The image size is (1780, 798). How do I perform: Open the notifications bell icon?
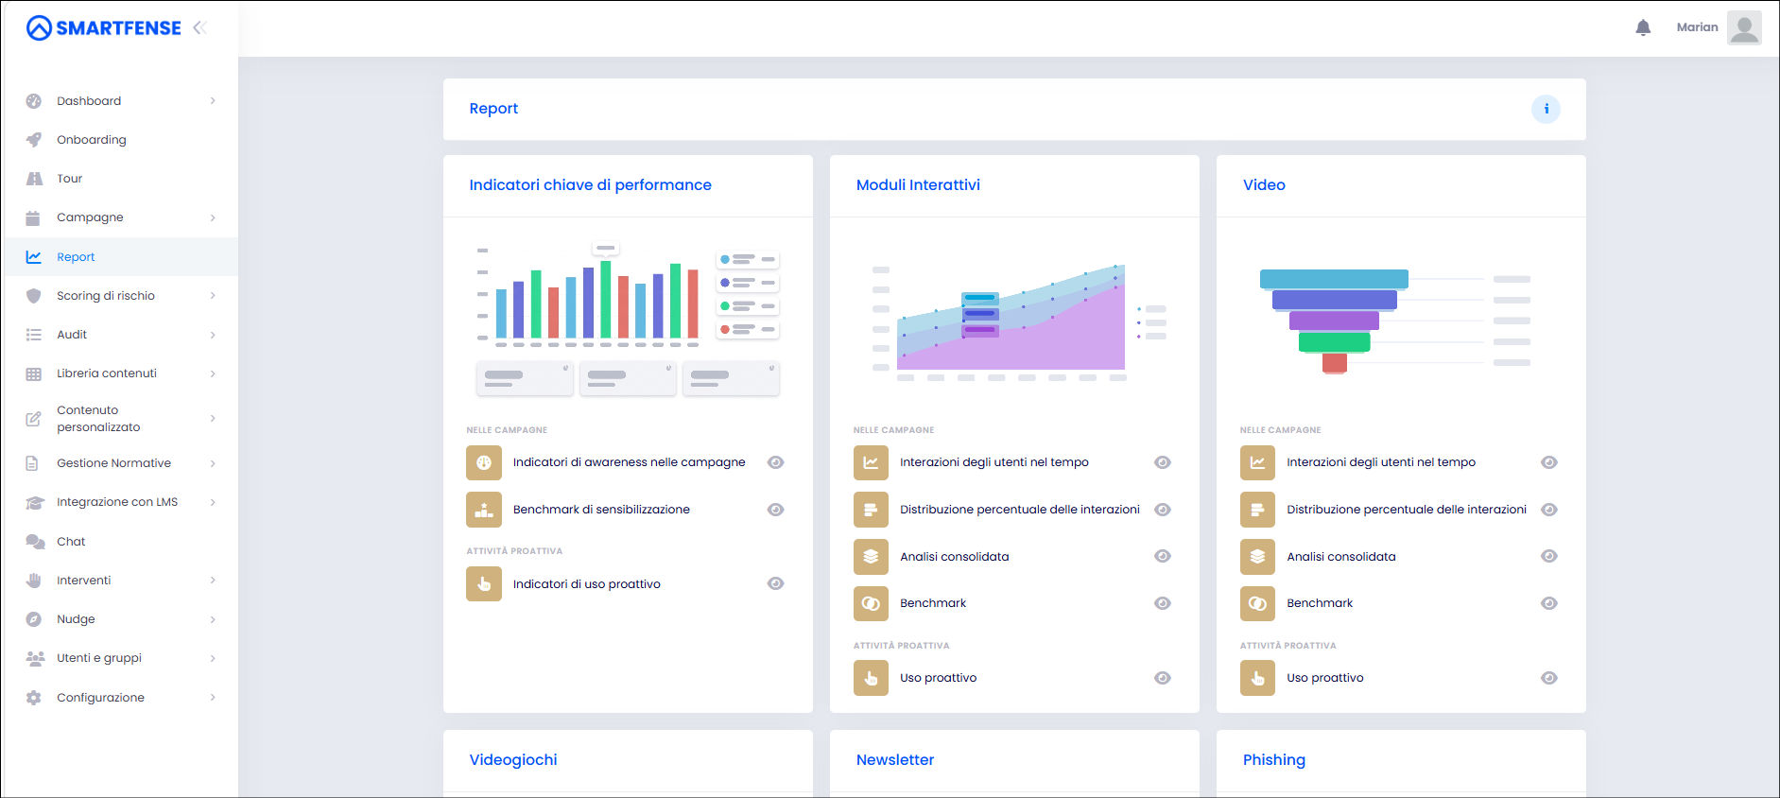(x=1643, y=27)
